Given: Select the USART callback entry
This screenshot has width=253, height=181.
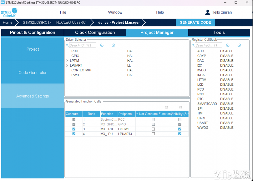Looking at the screenshot, I should pos(202,123).
